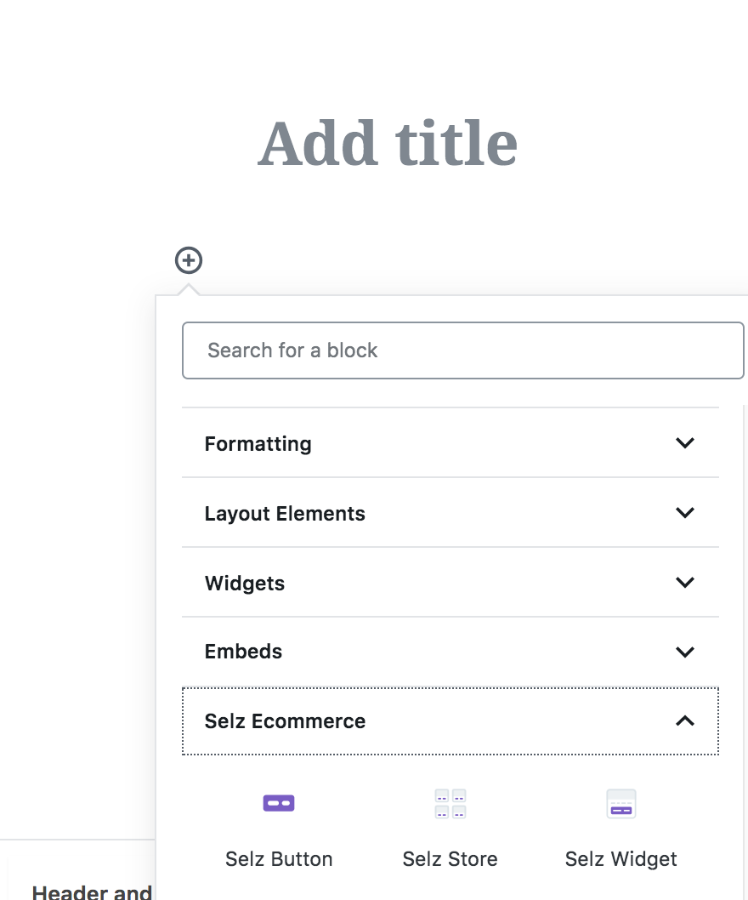Select the Selz Button block icon
Screen dimensions: 748x900
[279, 803]
